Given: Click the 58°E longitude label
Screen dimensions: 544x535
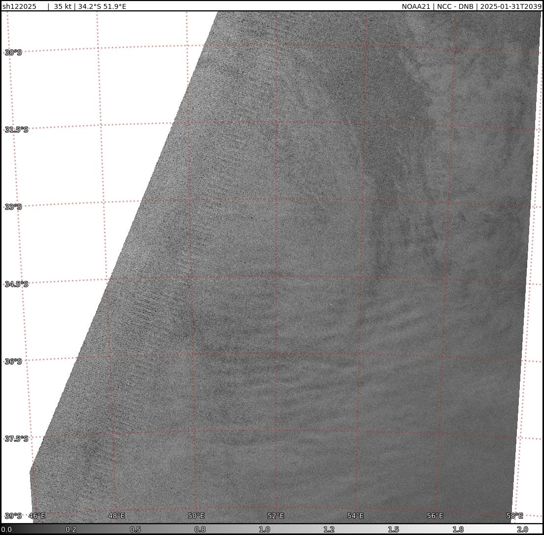Looking at the screenshot, I should [x=514, y=516].
